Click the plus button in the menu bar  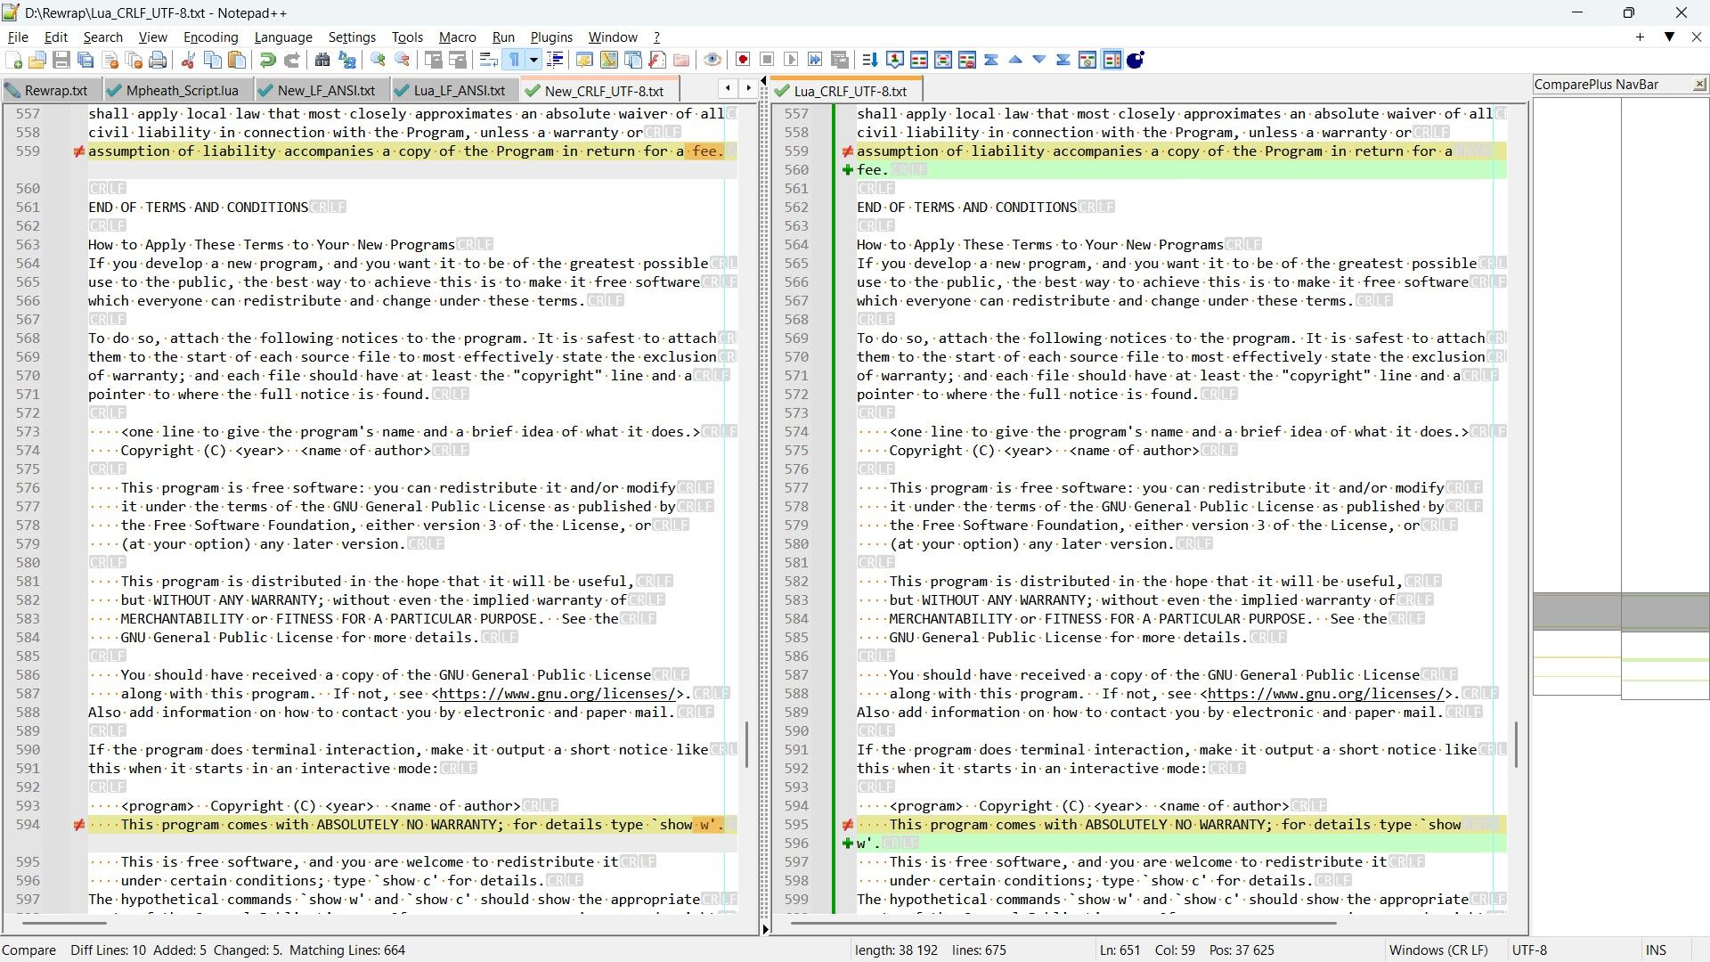click(x=1640, y=37)
